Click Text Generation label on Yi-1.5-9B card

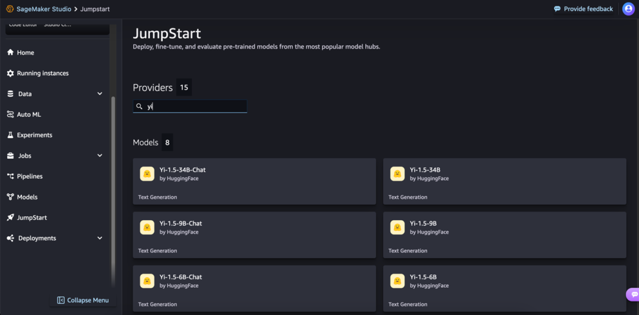pyautogui.click(x=408, y=250)
